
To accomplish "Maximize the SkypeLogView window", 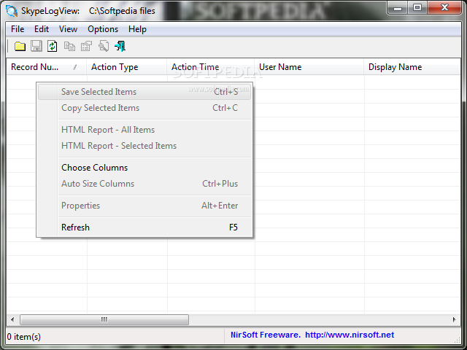I will [417, 8].
